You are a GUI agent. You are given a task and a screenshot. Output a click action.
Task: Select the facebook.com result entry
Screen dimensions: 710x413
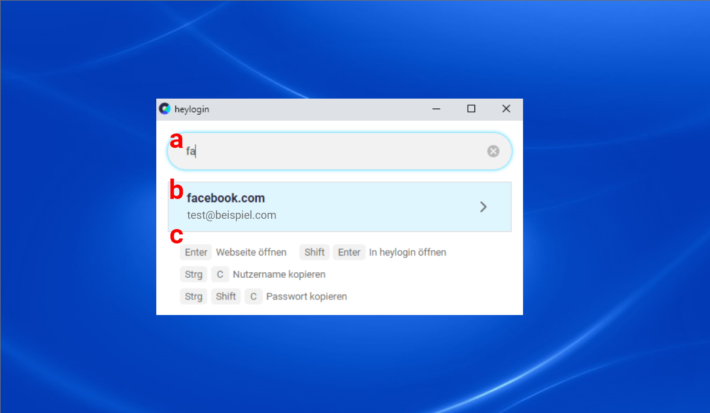(x=340, y=207)
